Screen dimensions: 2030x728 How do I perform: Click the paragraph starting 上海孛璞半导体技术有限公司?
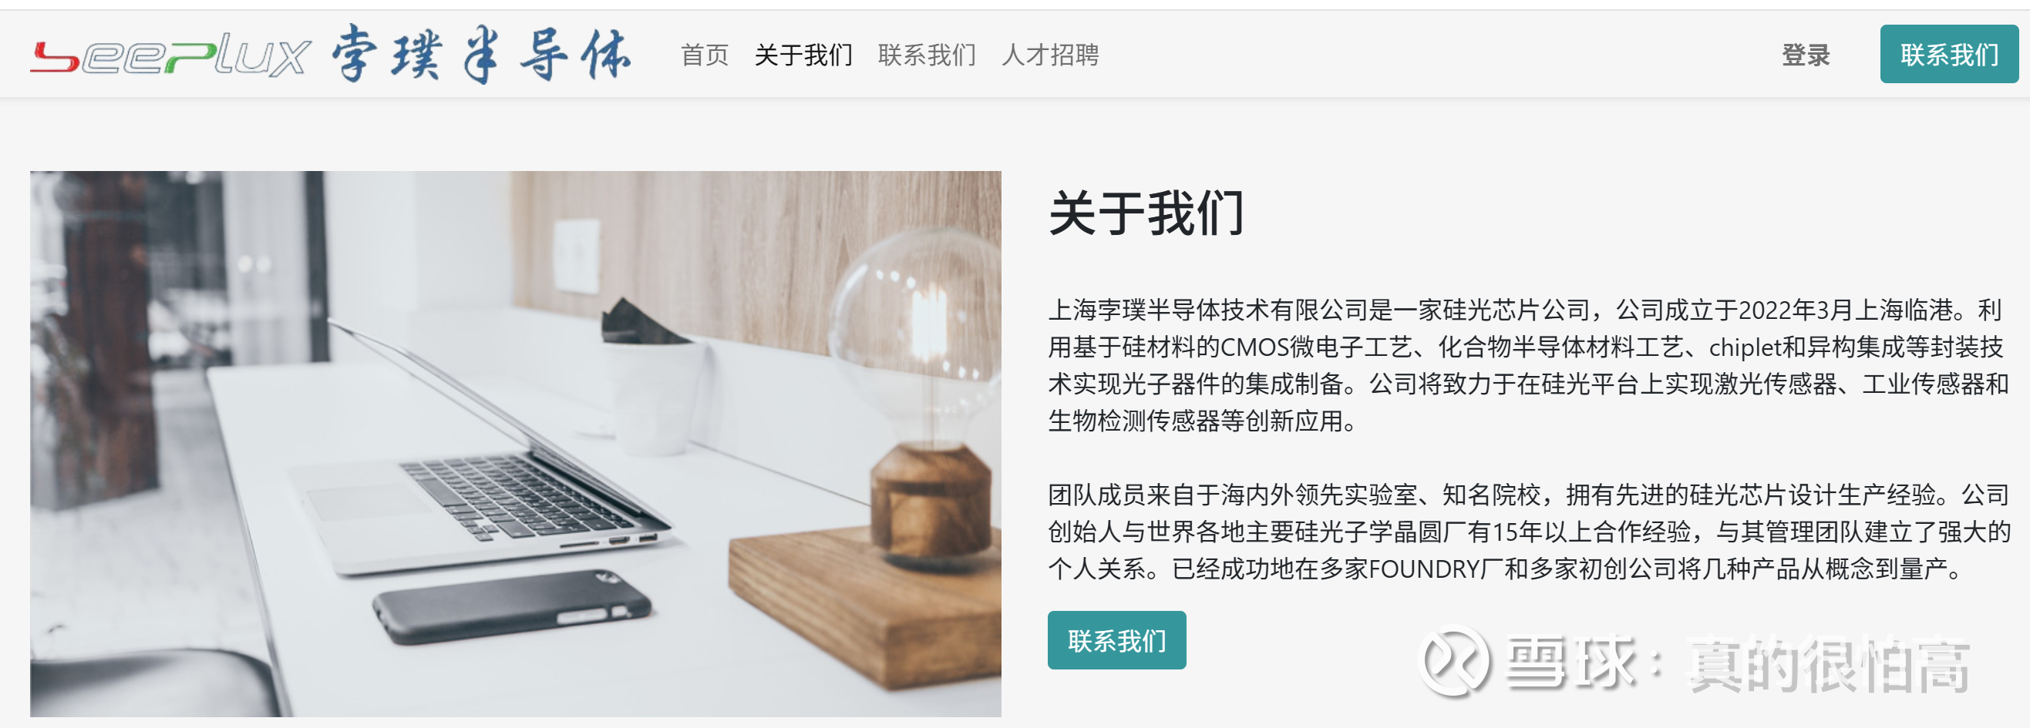pyautogui.click(x=1528, y=365)
